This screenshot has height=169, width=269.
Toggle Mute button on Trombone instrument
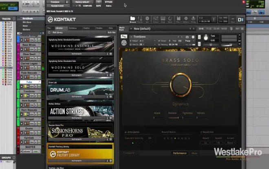[x=199, y=44]
